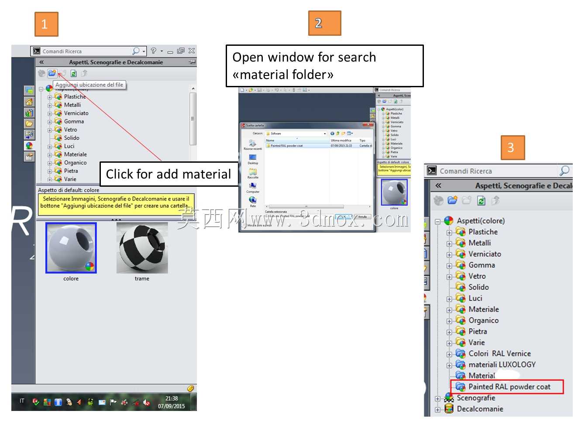Click the Action Center flag tray icon
Image resolution: width=585 pixels, height=438 pixels.
tap(113, 402)
